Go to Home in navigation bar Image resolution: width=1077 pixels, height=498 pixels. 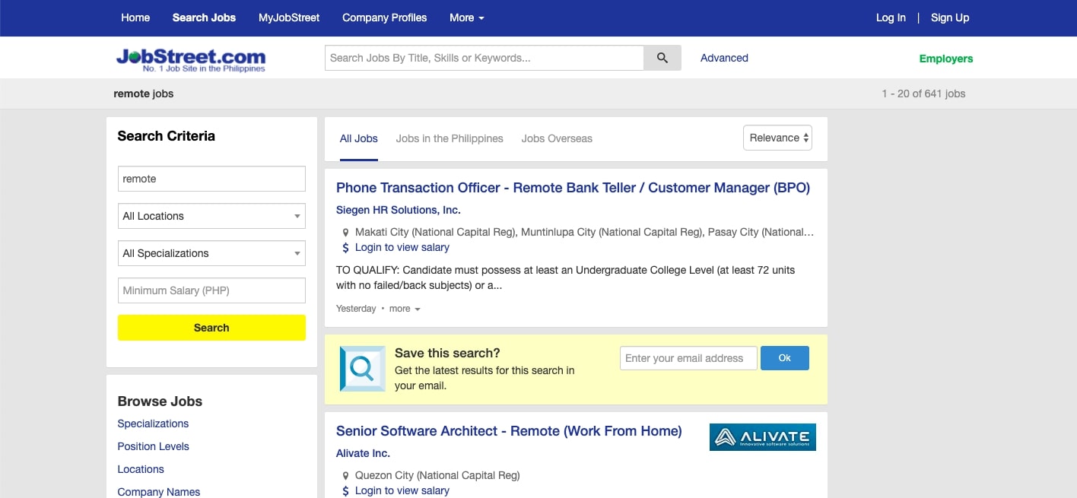pos(135,17)
